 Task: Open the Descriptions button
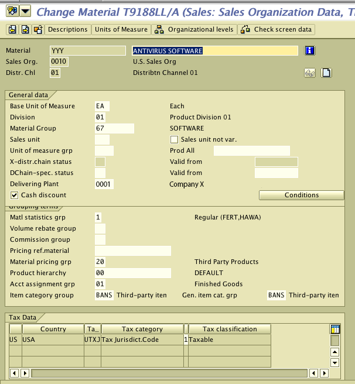pos(68,30)
